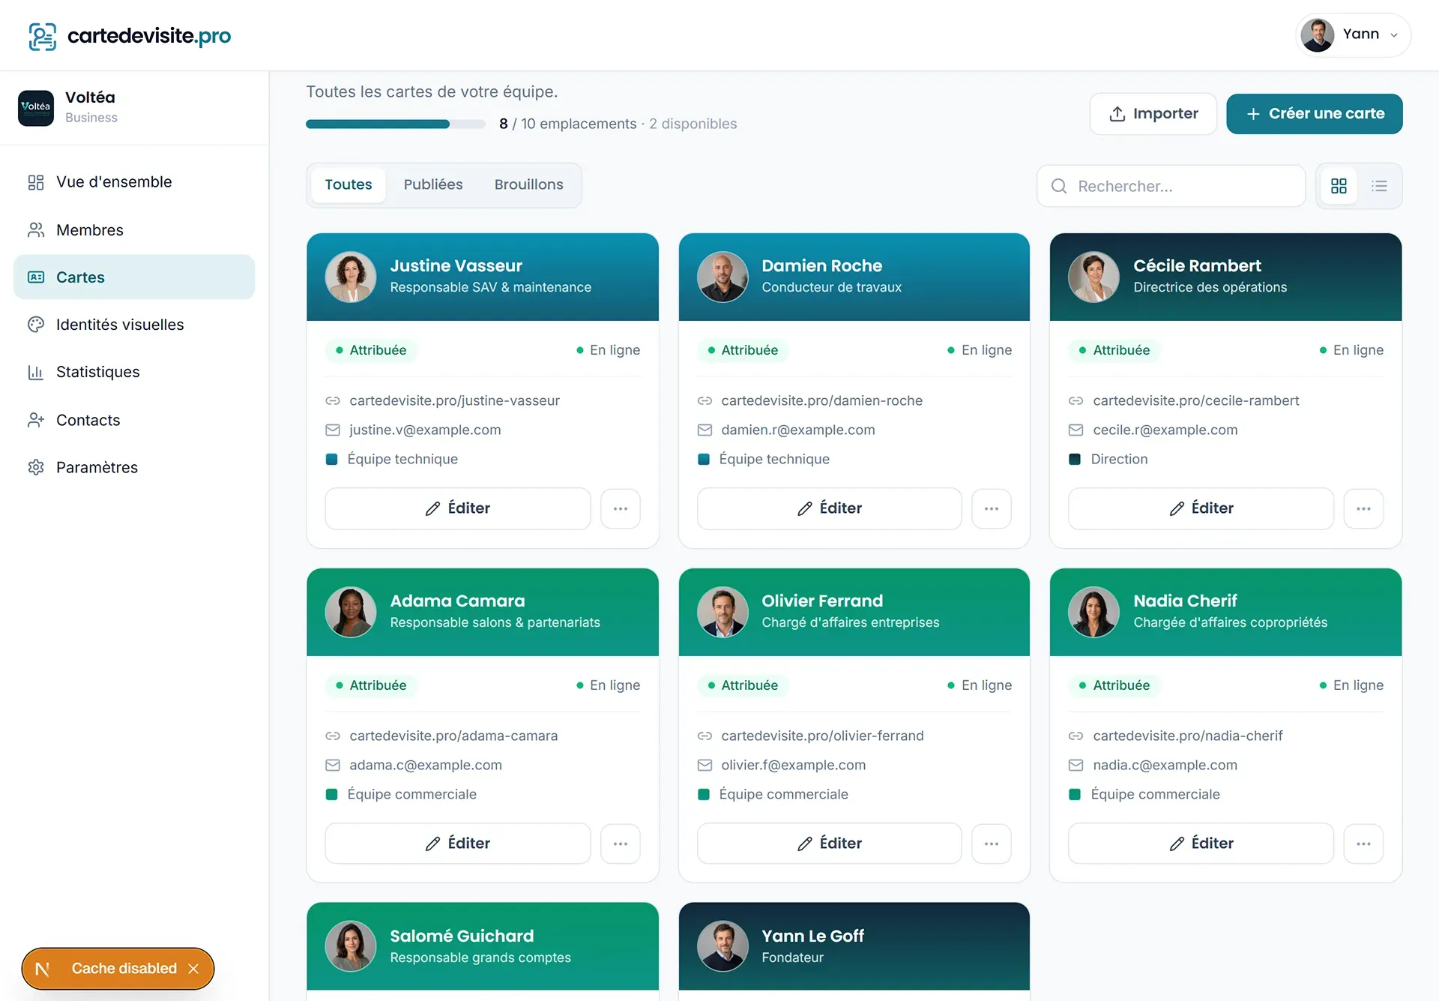This screenshot has width=1439, height=1001.
Task: Open Statistiques in sidebar
Action: (134, 372)
